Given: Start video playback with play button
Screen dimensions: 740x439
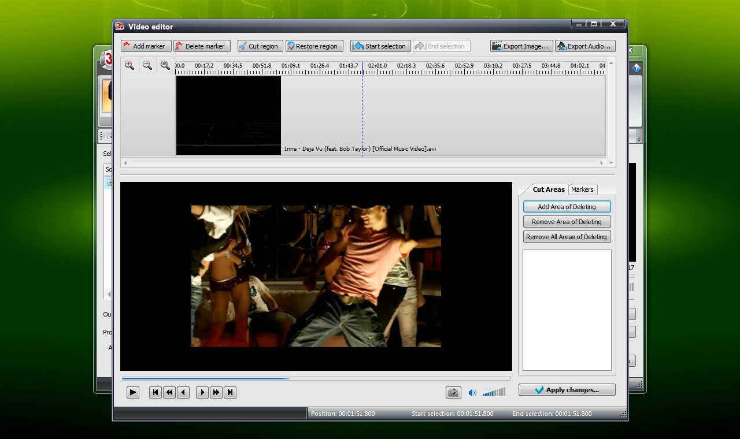Looking at the screenshot, I should point(133,392).
